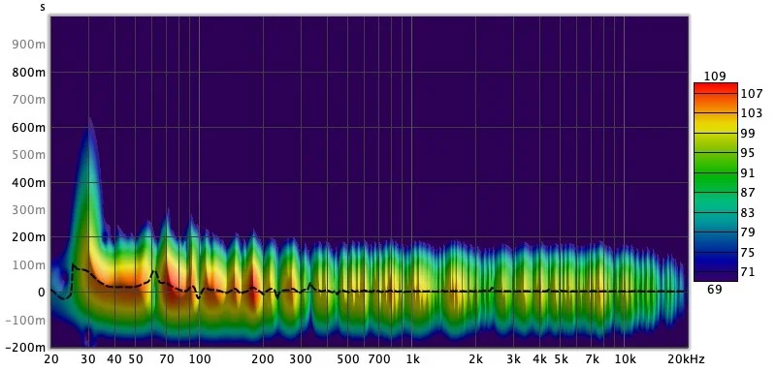Click the "-200m" time axis label
776x371 pixels.
pyautogui.click(x=25, y=348)
